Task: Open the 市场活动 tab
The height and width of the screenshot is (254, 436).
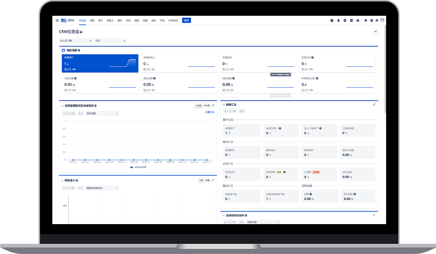Action: (173, 20)
